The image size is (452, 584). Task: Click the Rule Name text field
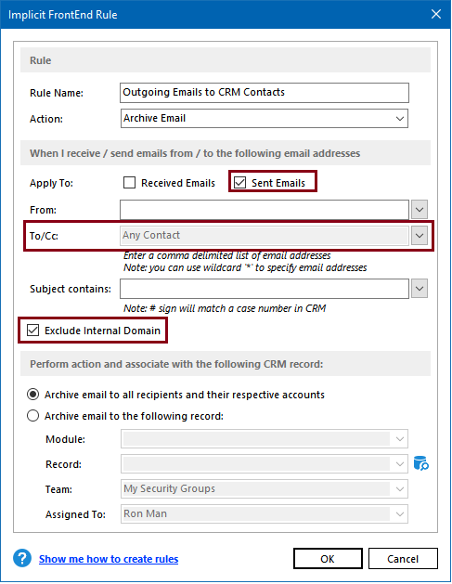tap(265, 93)
